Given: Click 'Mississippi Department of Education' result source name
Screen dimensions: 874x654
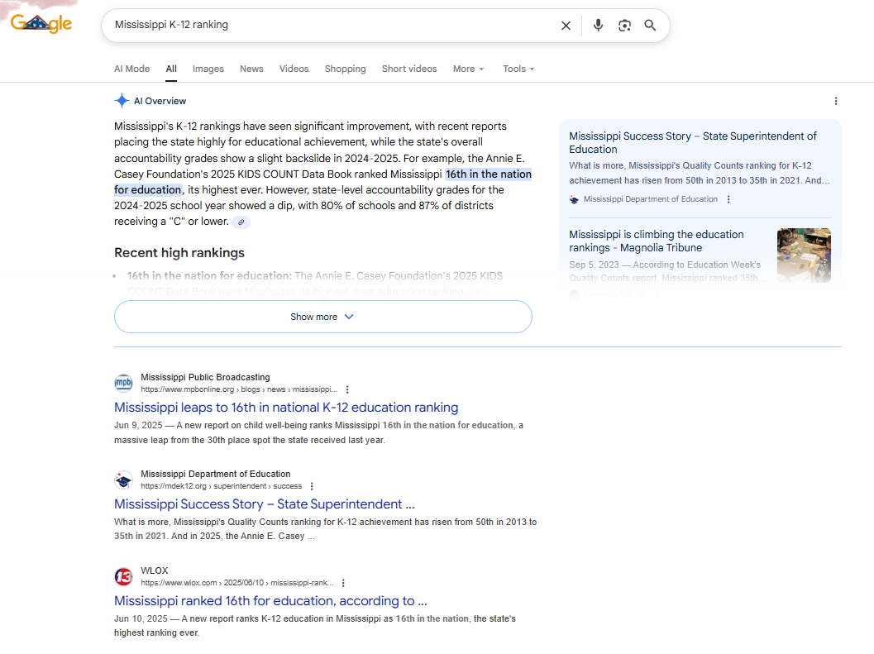Looking at the screenshot, I should click(216, 474).
